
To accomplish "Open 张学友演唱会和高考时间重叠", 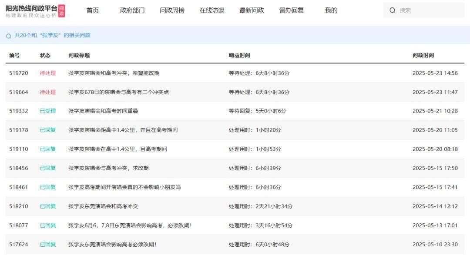I will [x=103, y=111].
